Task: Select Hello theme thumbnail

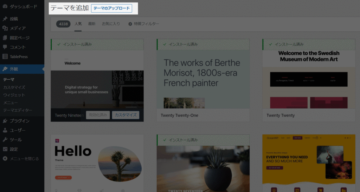Action: (x=97, y=163)
